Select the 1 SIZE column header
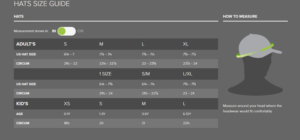Screen dimensions: 300x140 point(105,74)
